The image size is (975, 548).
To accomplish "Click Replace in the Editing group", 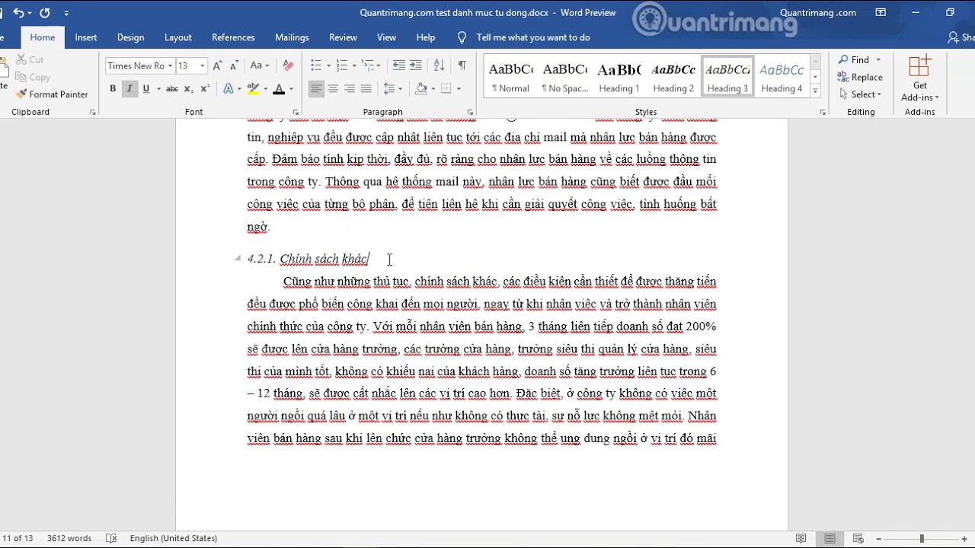I will [x=860, y=77].
